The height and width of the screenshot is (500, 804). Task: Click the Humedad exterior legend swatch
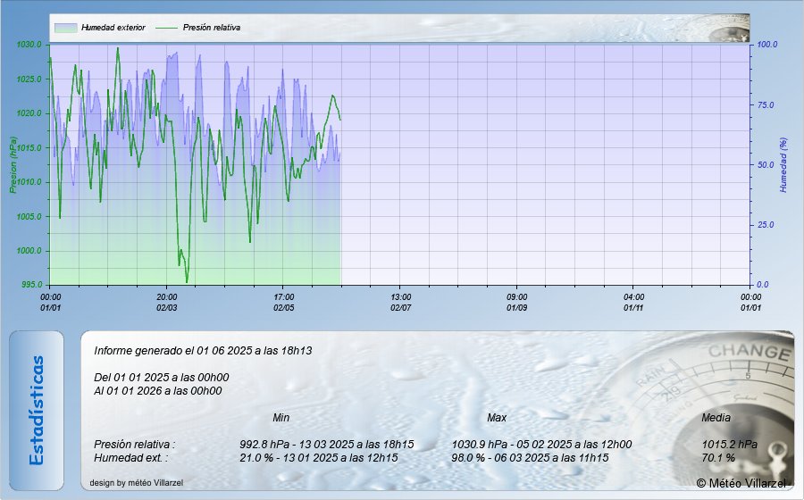65,28
